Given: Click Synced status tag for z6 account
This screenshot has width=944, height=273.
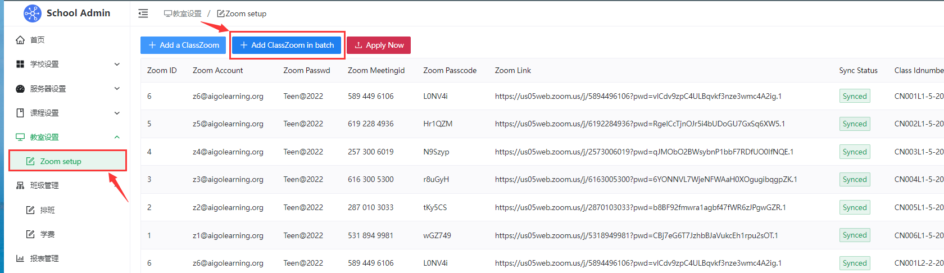Looking at the screenshot, I should click(x=854, y=96).
